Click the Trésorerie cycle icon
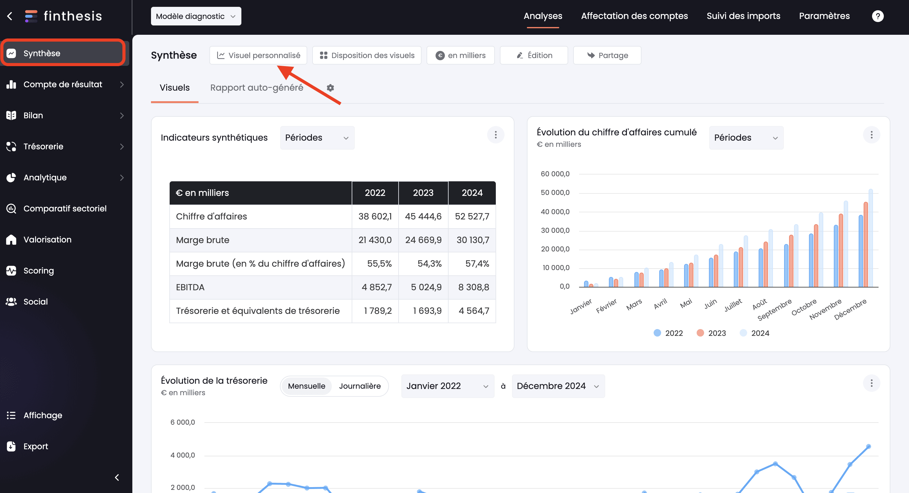Viewport: 909px width, 493px height. click(x=11, y=146)
